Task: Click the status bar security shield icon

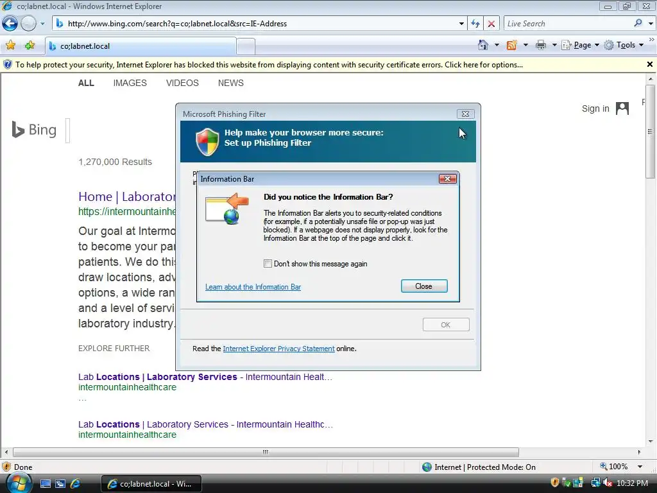Action: point(6,467)
